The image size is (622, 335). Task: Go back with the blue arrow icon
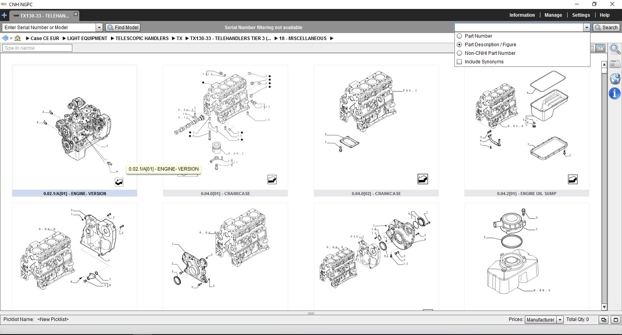(x=5, y=38)
